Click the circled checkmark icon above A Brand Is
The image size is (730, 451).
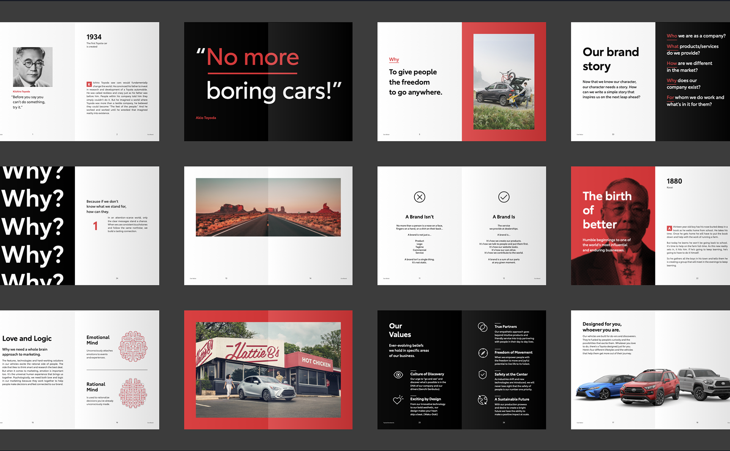[504, 197]
